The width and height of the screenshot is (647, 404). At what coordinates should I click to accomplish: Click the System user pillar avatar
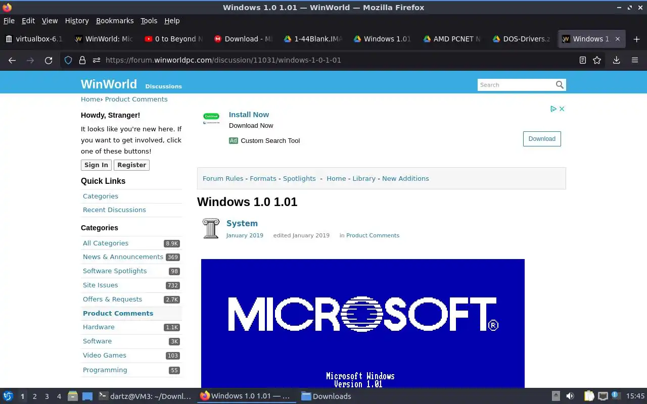click(x=211, y=228)
